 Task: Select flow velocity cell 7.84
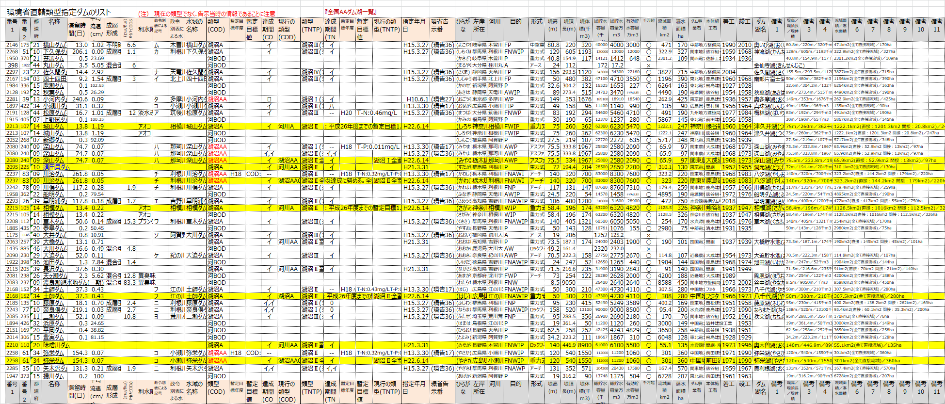point(98,262)
